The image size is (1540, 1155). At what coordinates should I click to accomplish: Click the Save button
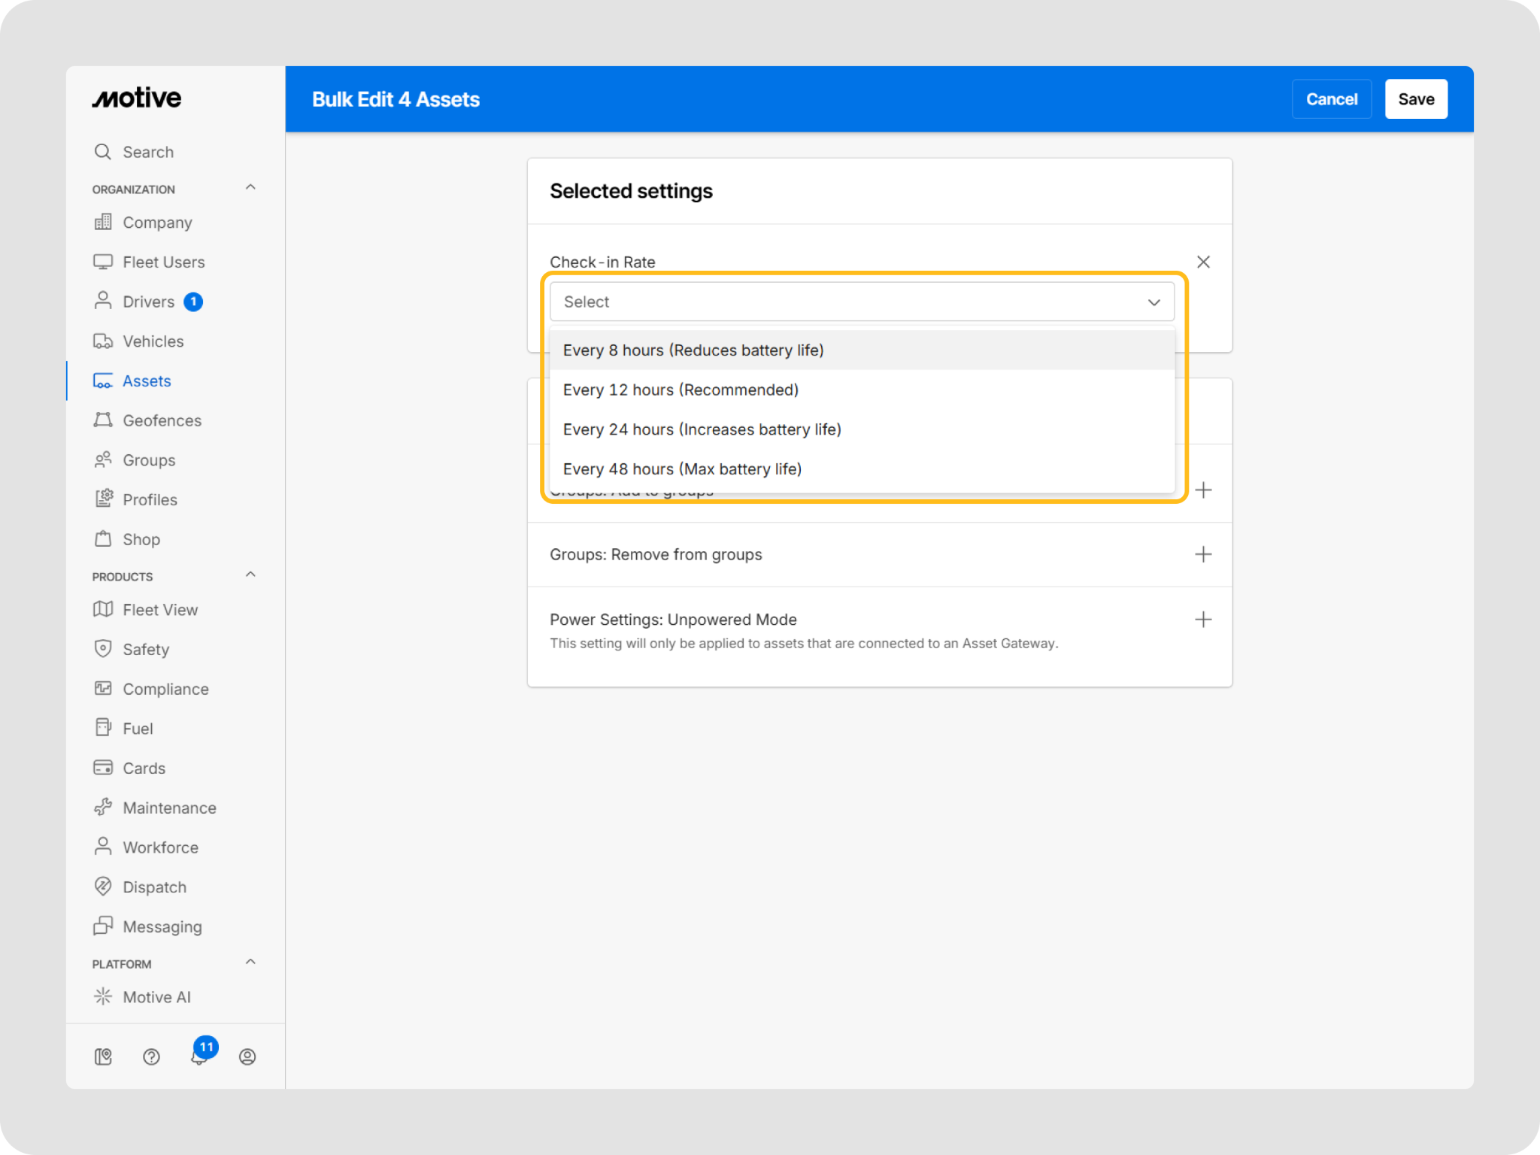[x=1416, y=99]
